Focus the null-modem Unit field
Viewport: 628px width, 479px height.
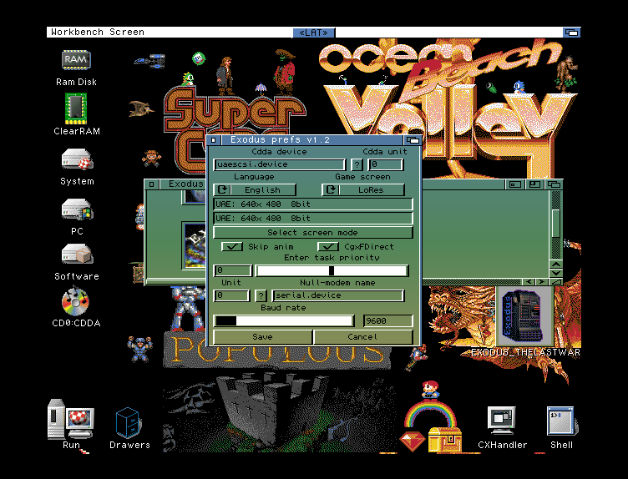231,295
